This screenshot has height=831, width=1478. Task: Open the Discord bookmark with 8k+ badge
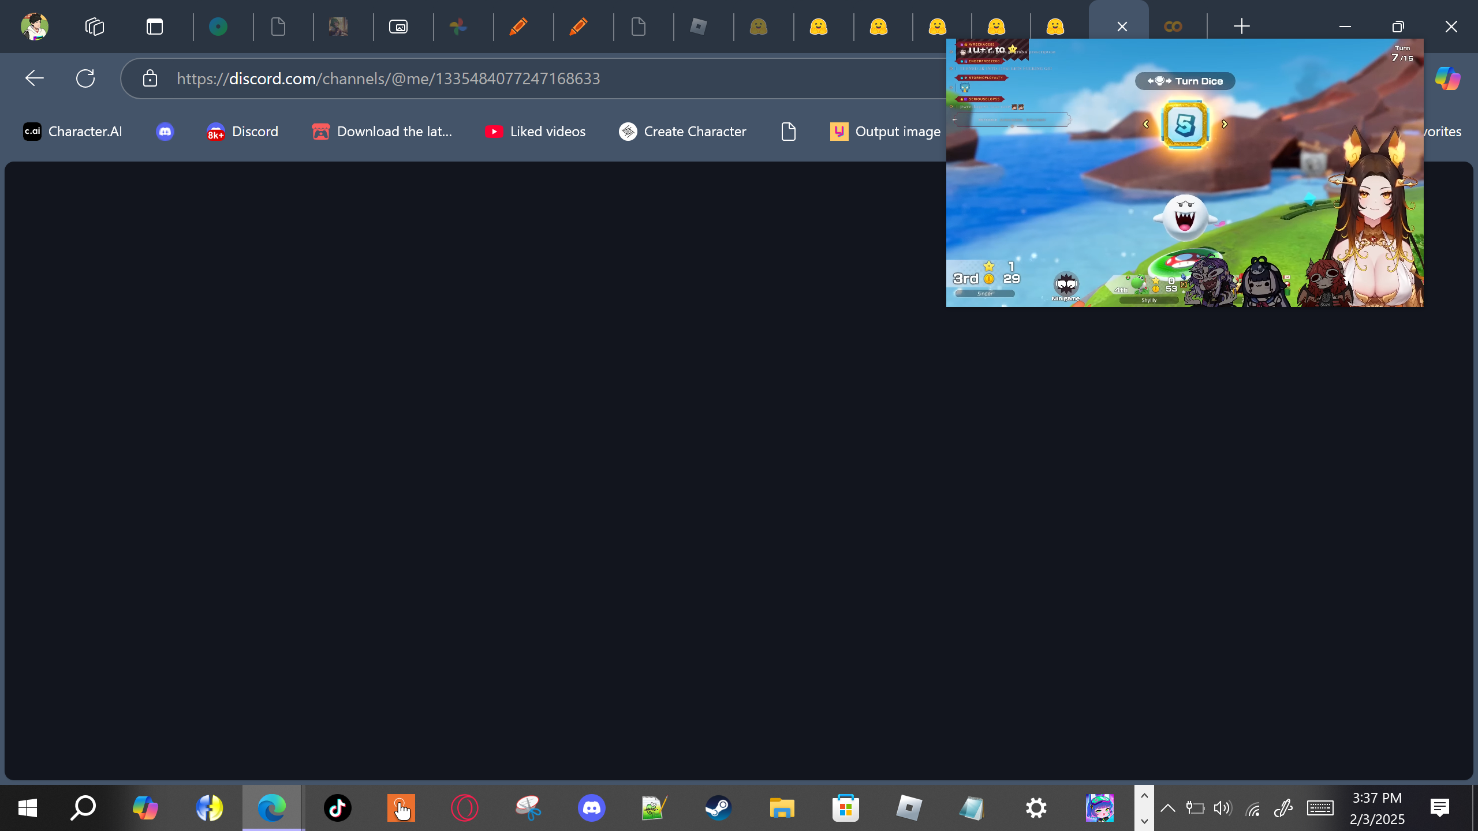[242, 132]
